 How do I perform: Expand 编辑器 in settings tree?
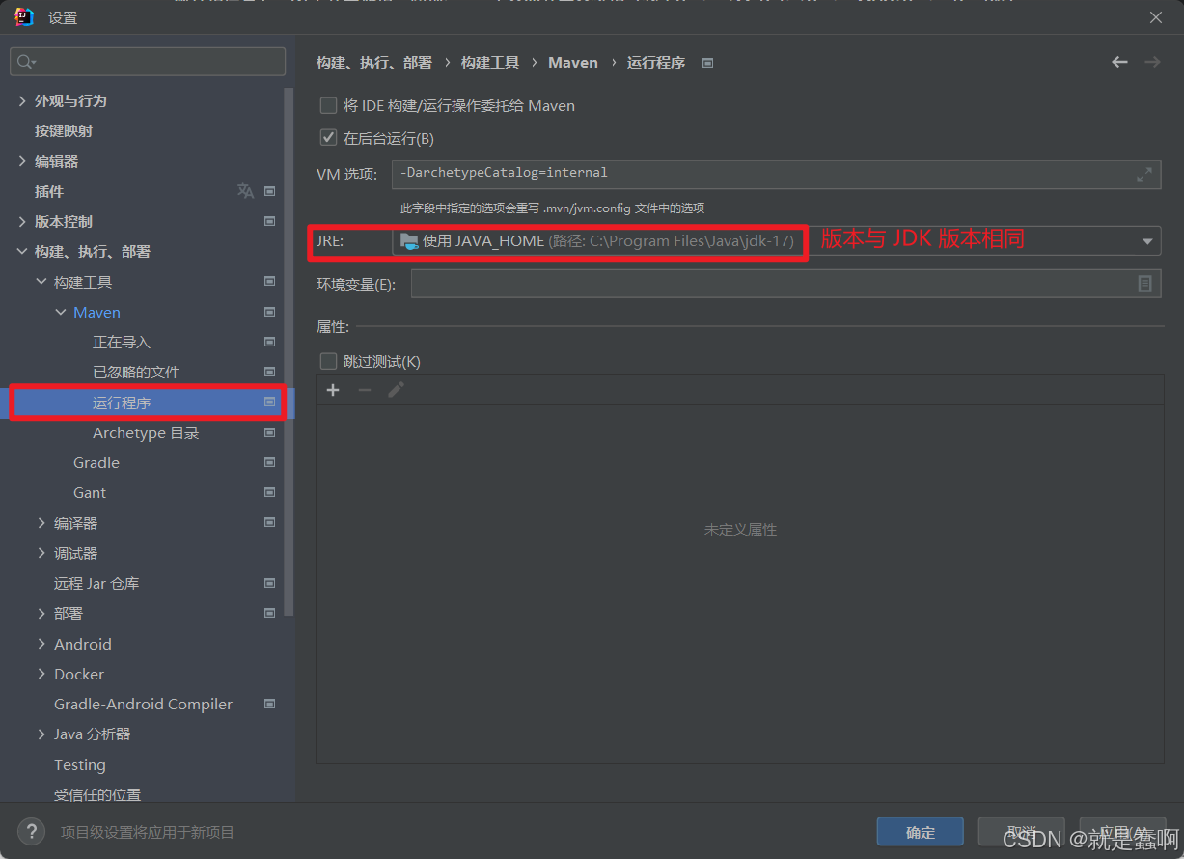click(x=22, y=161)
